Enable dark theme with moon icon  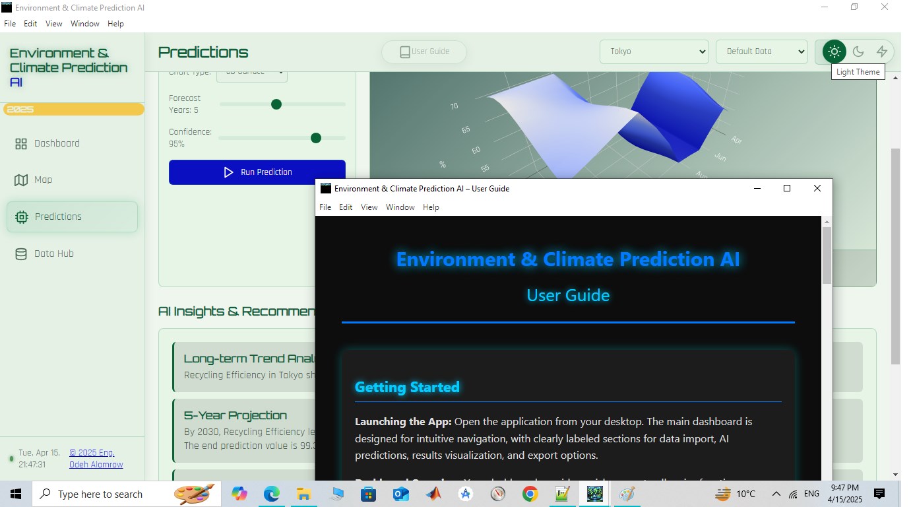858,51
